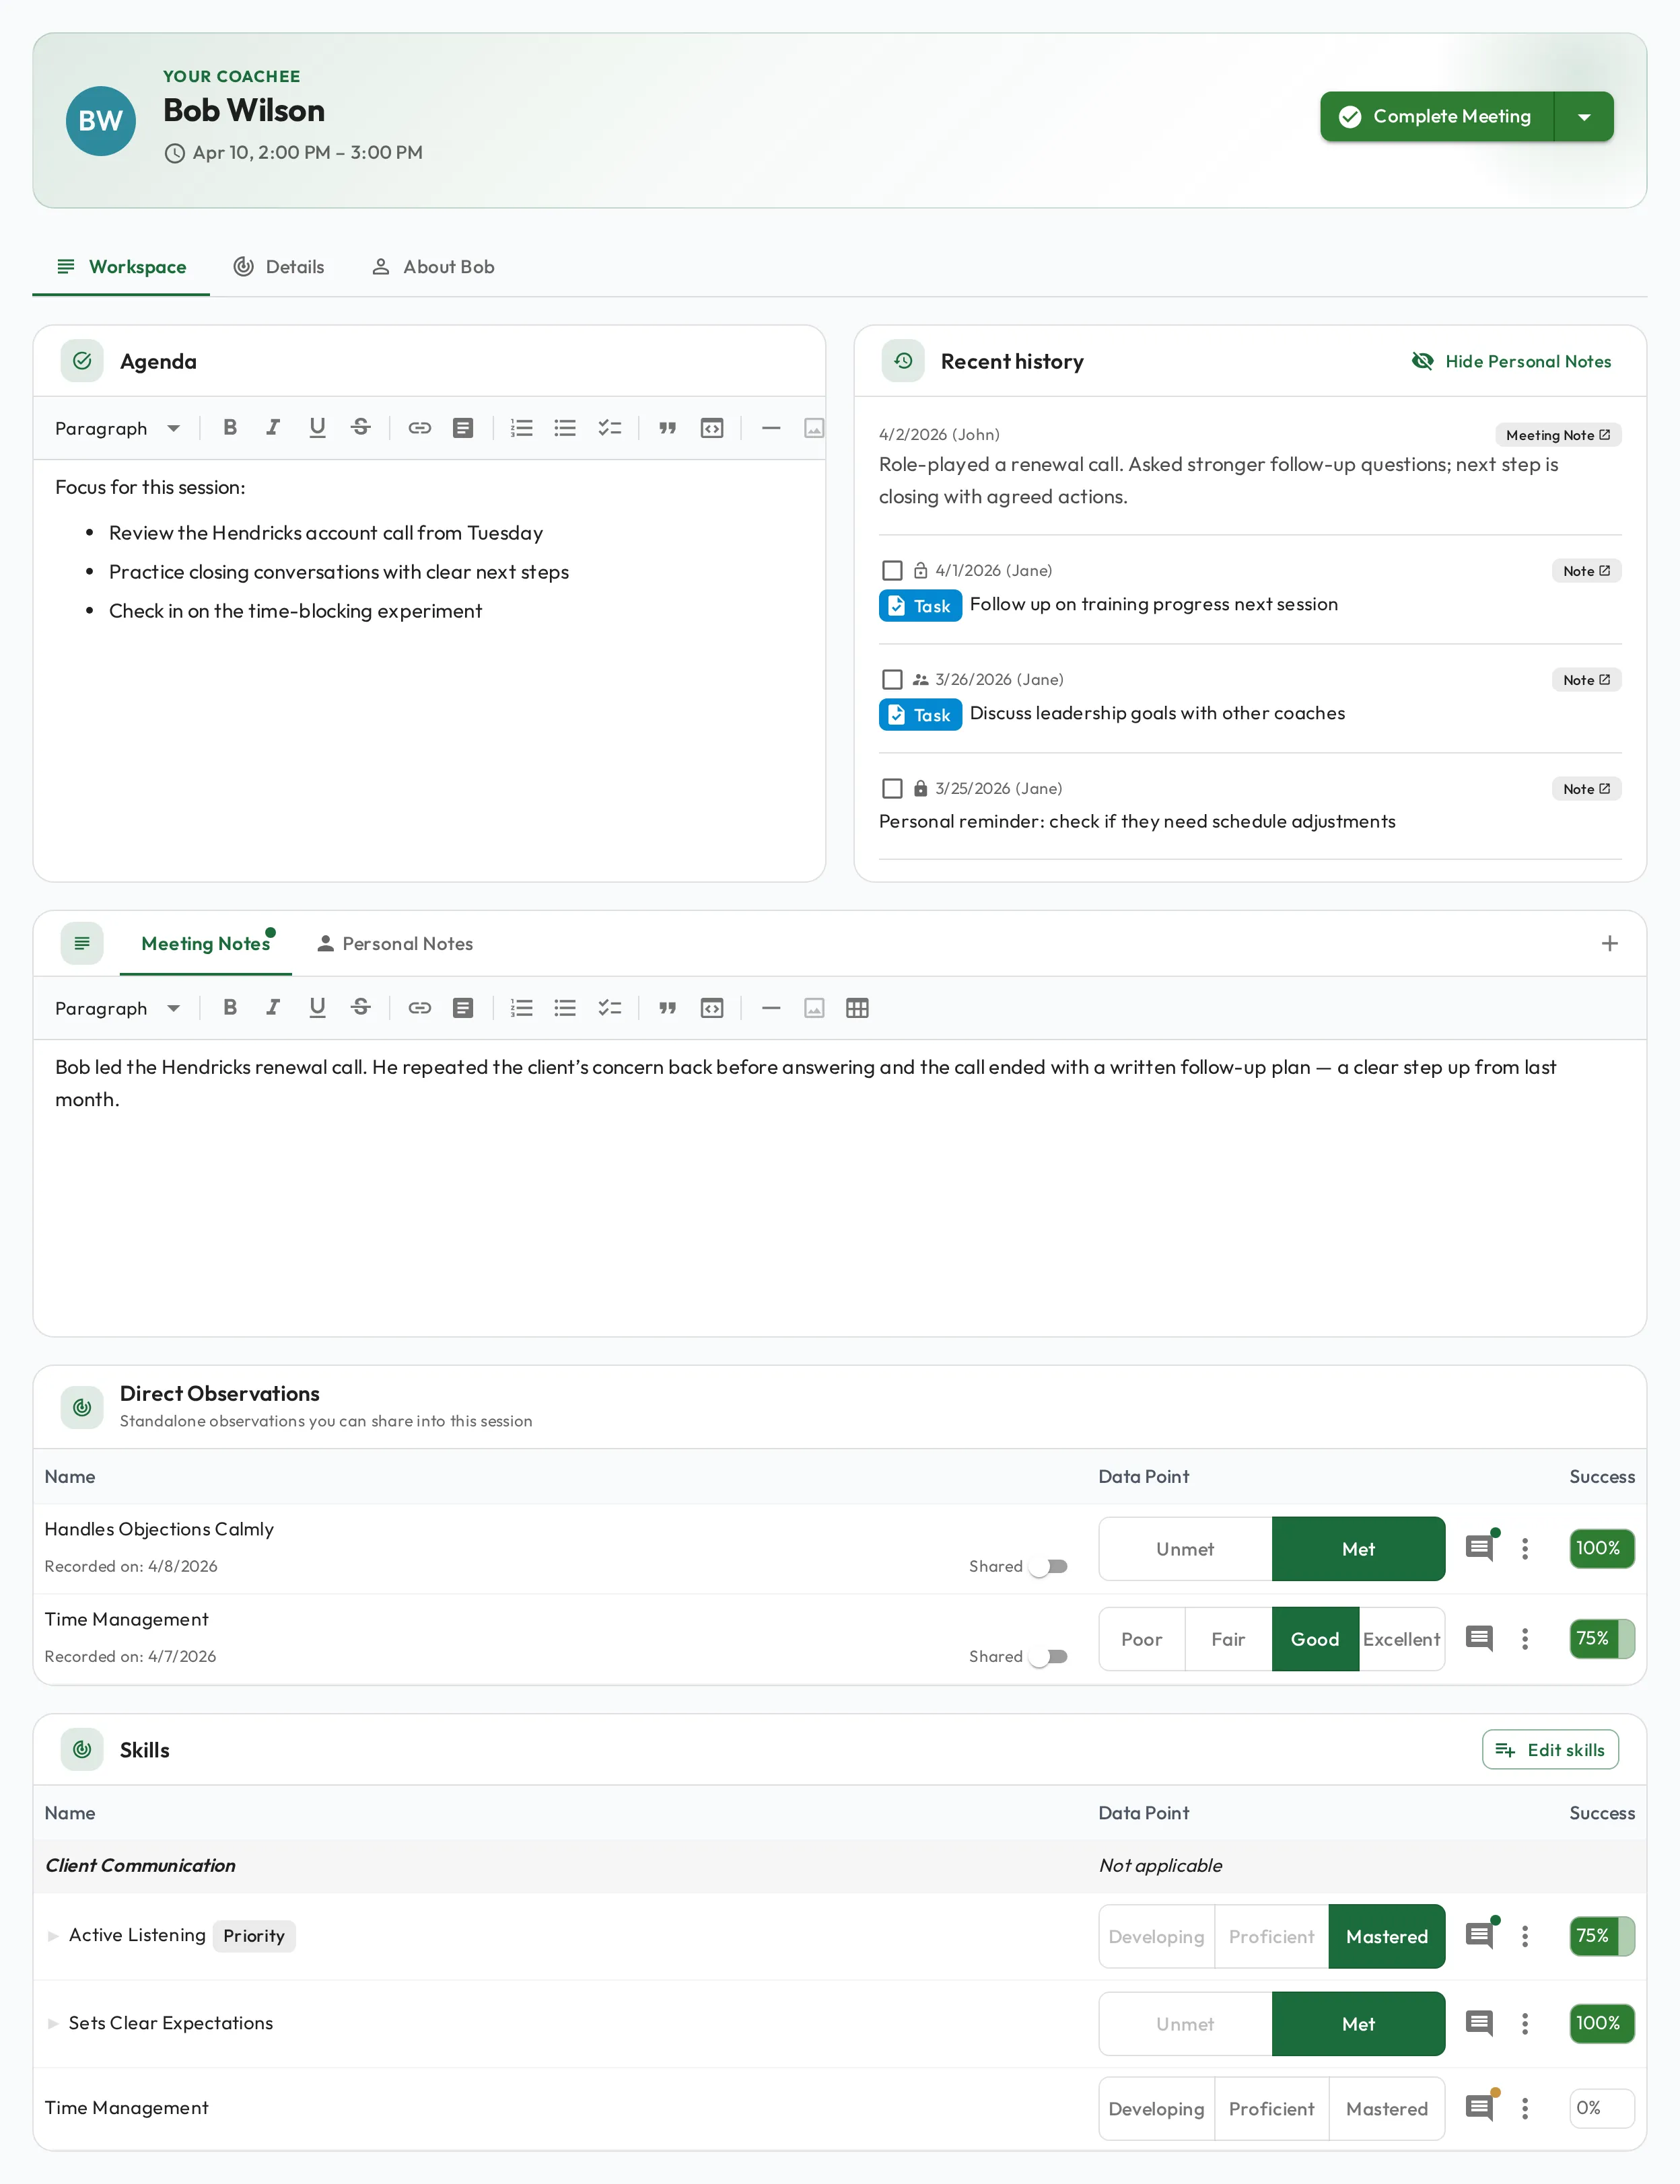This screenshot has width=1680, height=2184.
Task: Click Hide Personal Notes
Action: (1511, 361)
